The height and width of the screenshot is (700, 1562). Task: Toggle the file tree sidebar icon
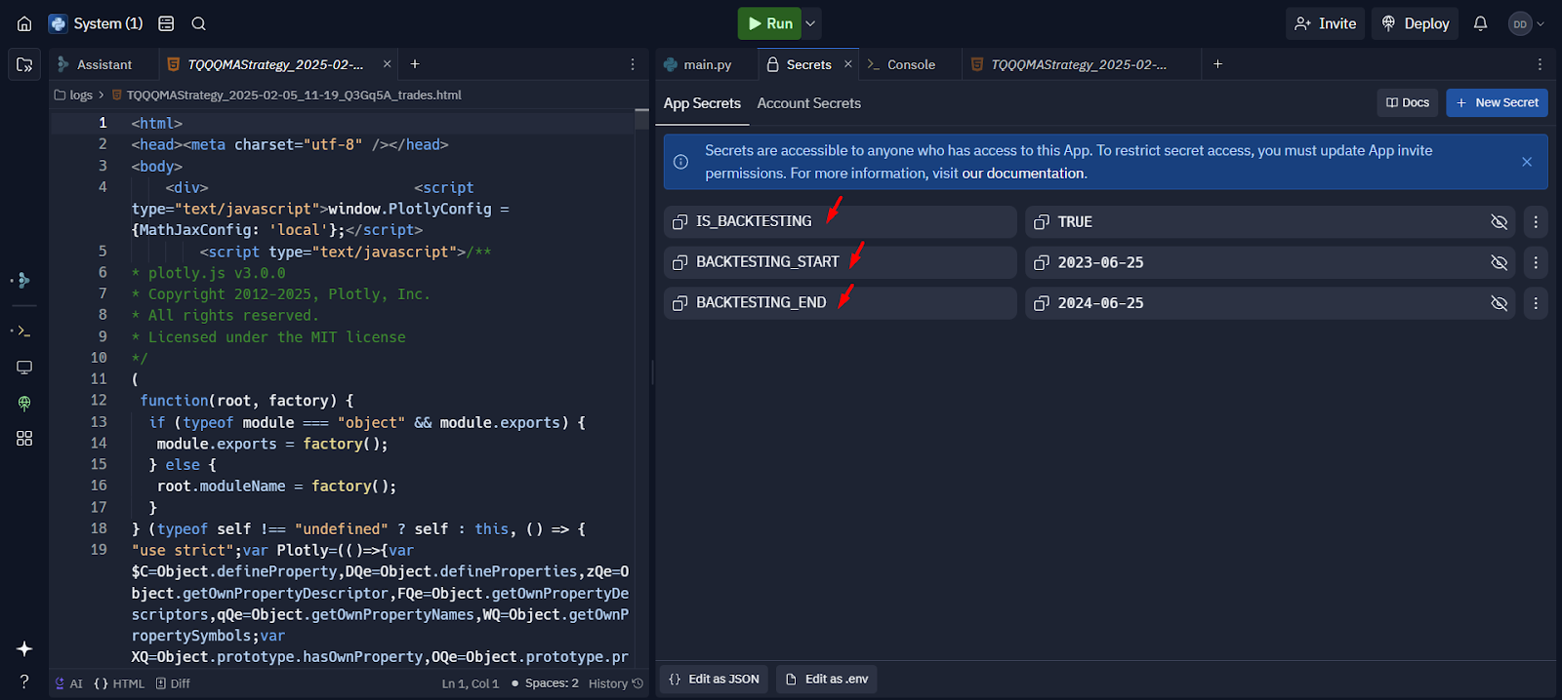(24, 64)
